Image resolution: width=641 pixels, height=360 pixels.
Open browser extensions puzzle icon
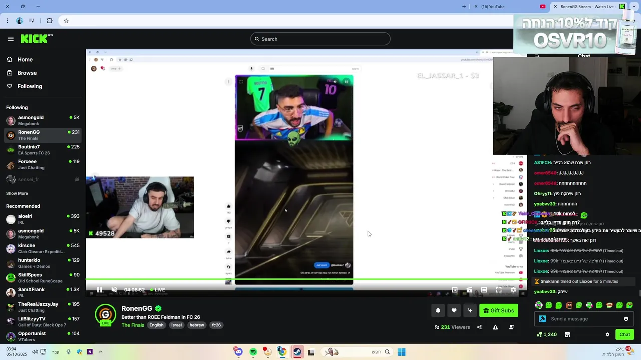50,21
